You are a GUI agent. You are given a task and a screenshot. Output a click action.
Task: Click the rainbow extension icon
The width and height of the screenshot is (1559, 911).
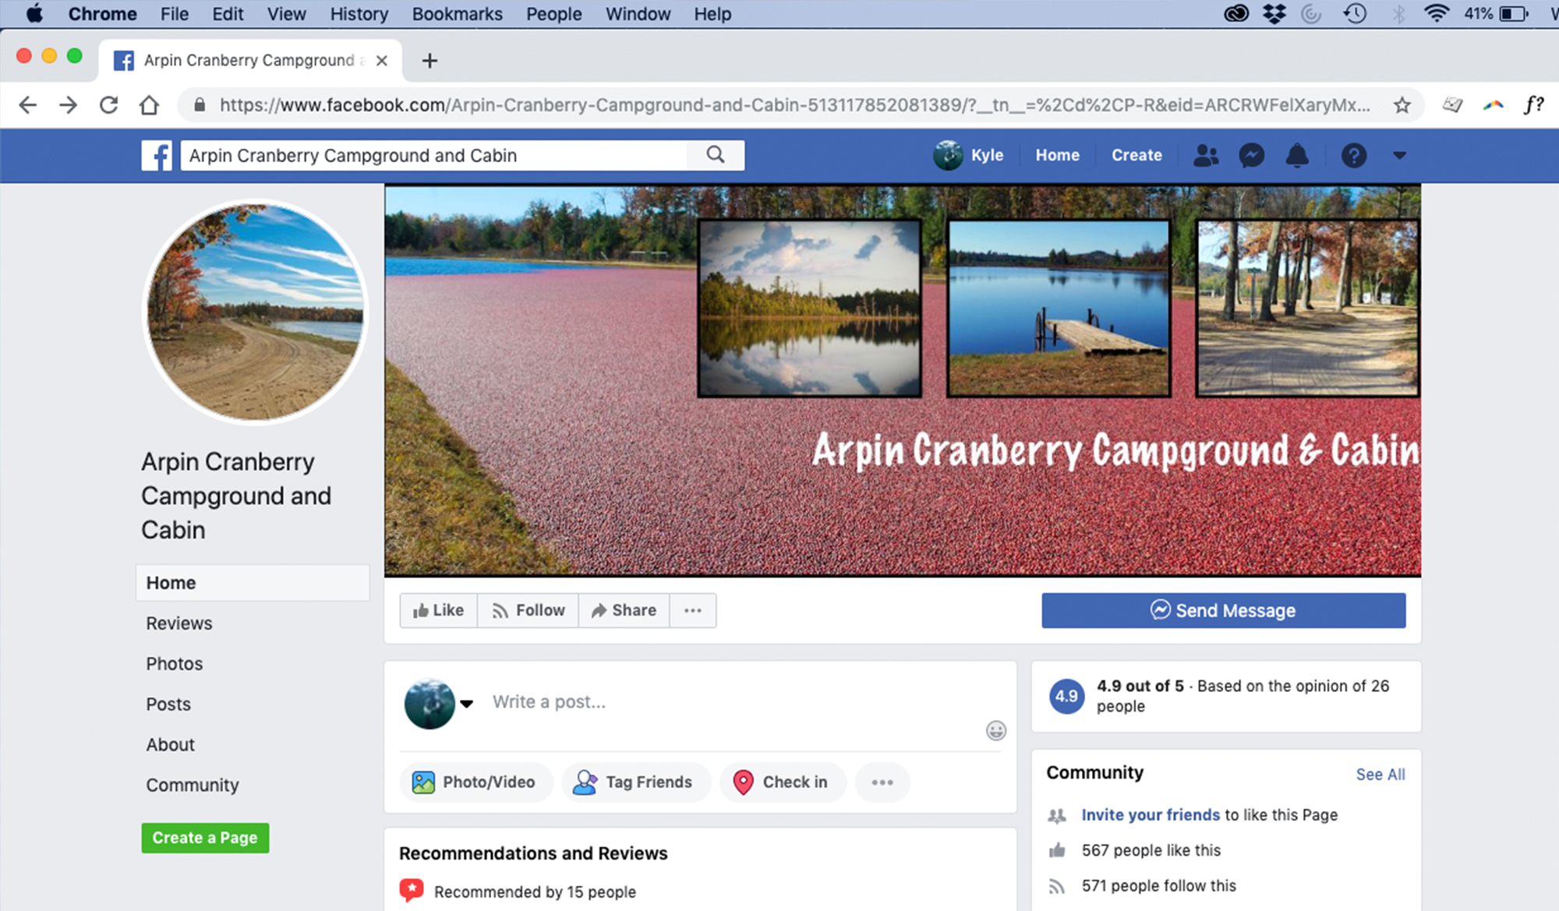(x=1493, y=104)
